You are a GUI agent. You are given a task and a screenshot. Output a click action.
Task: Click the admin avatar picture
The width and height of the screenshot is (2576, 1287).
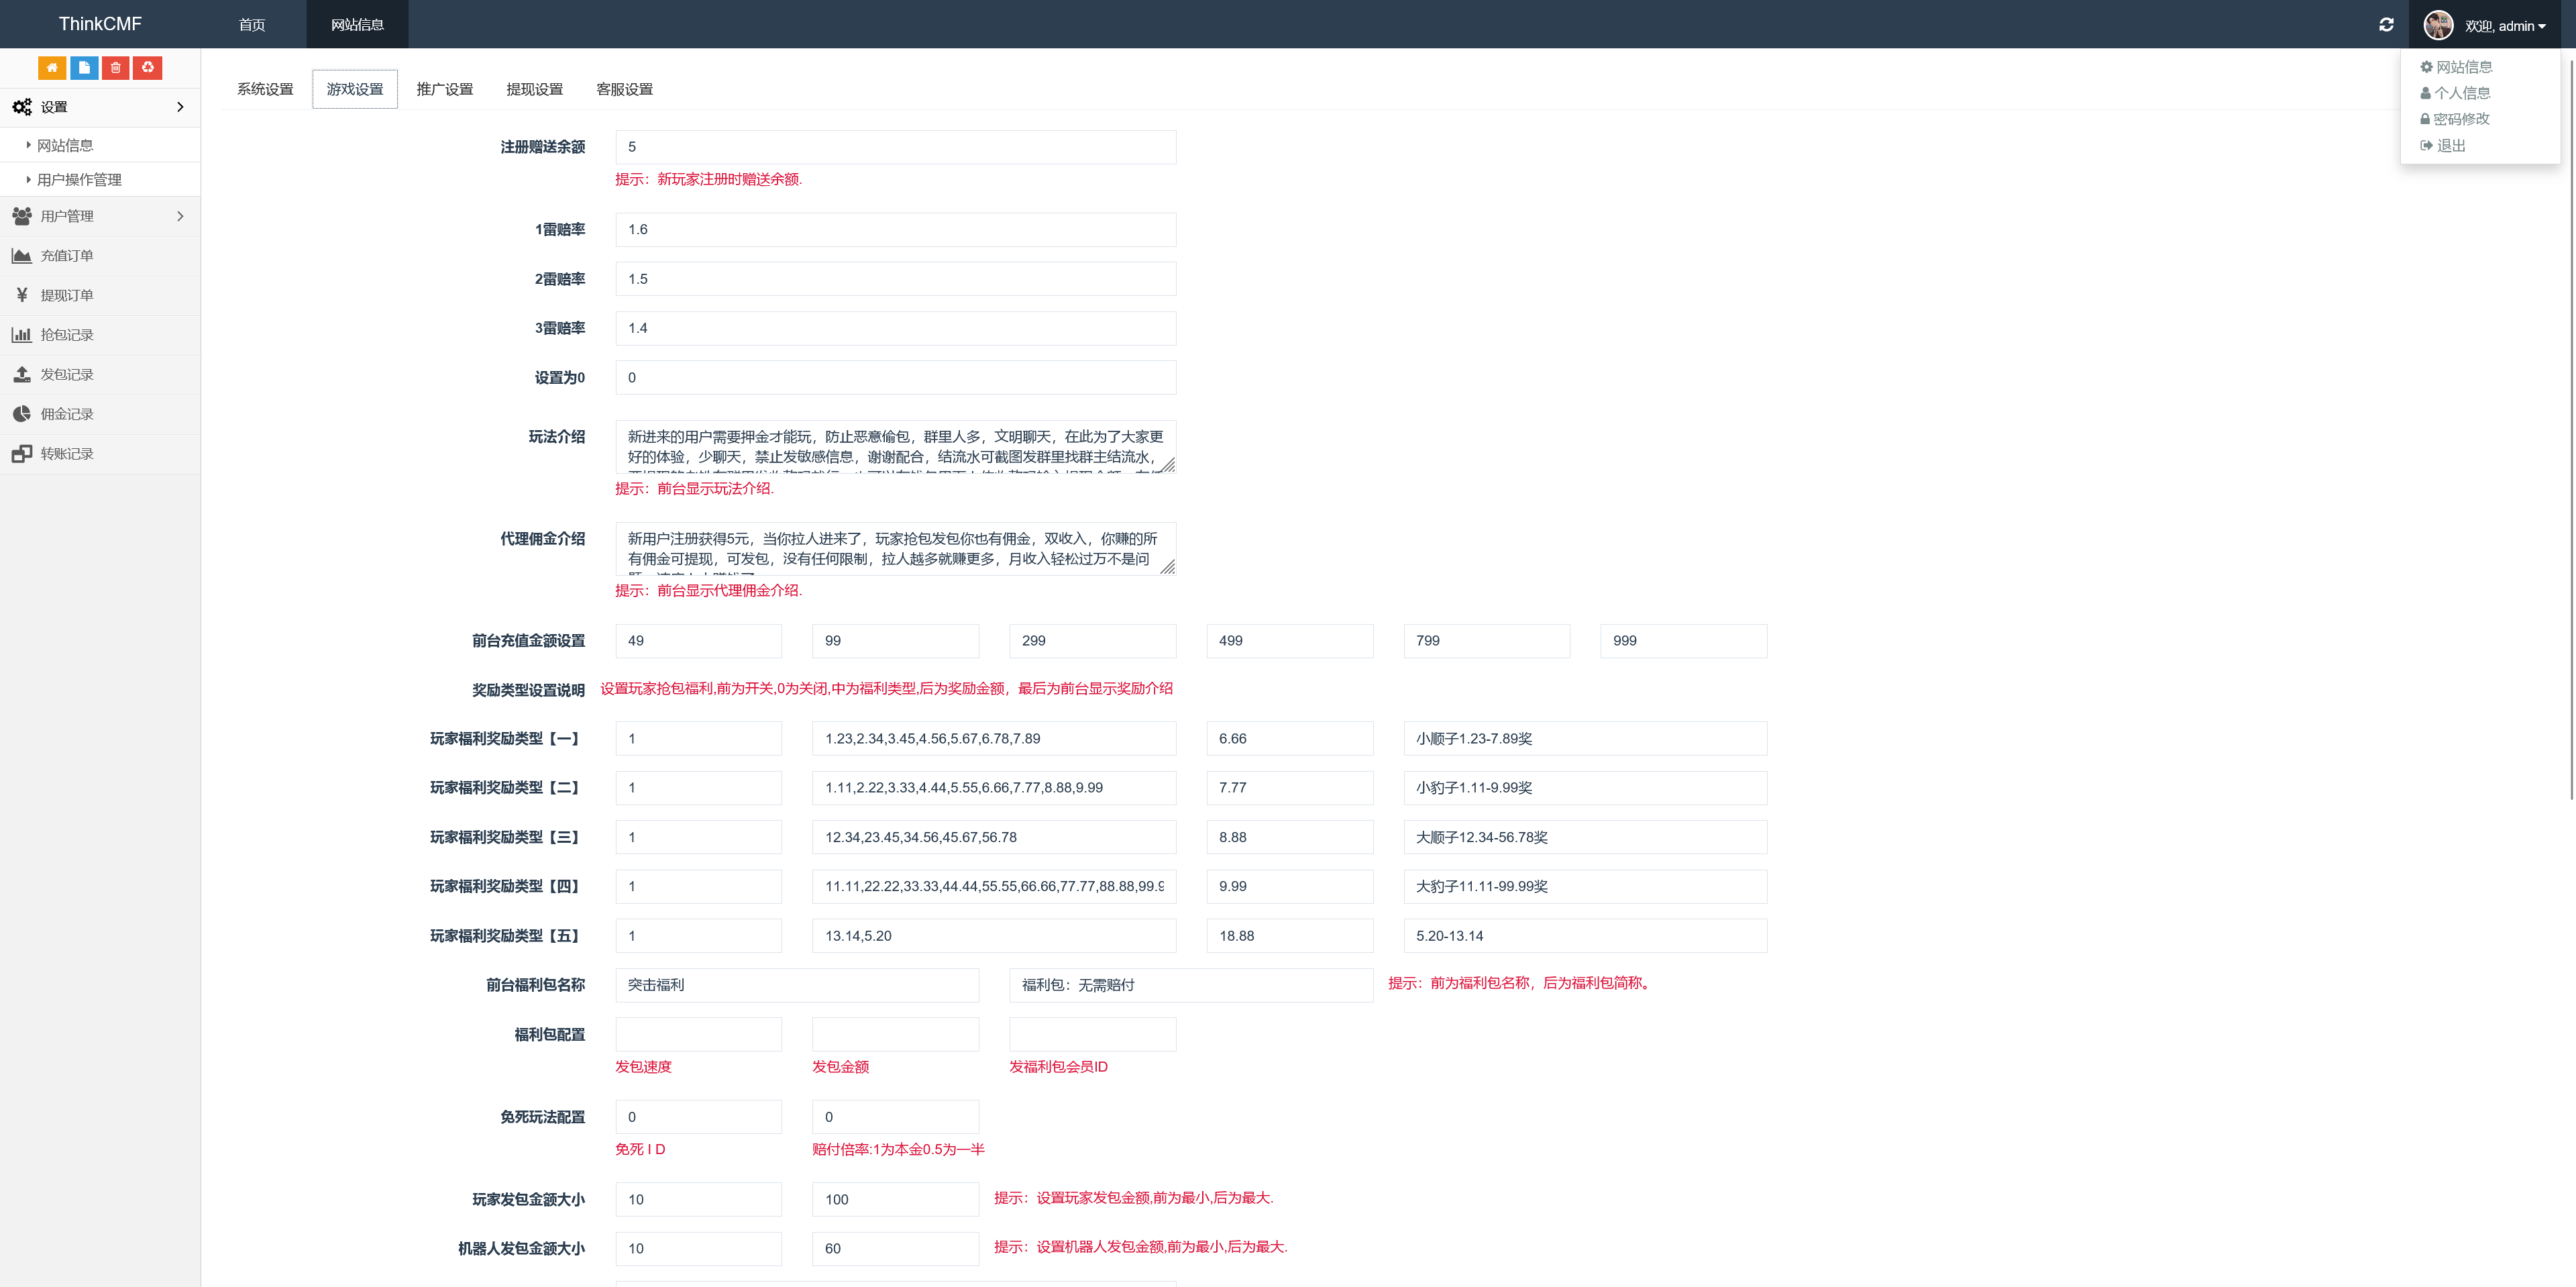click(x=2438, y=25)
